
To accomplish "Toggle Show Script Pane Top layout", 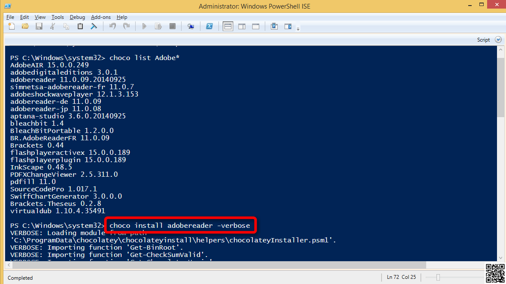I will [228, 27].
